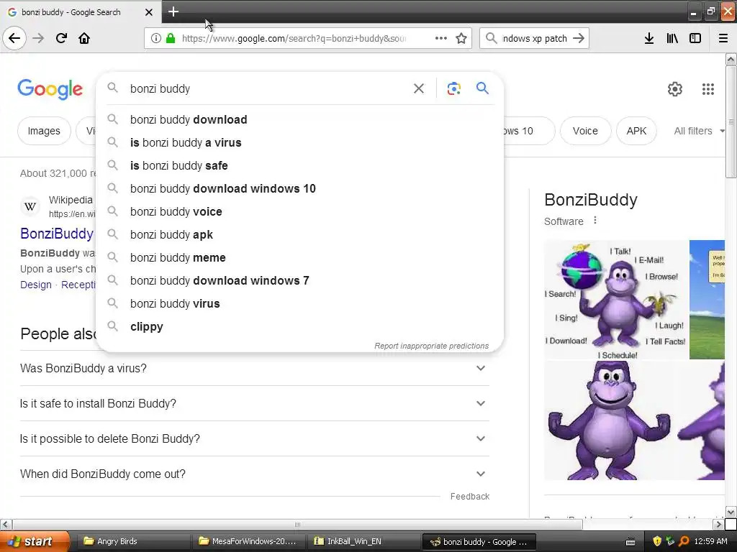737x552 pixels.
Task: Apply the Voice filter chip
Action: 585,131
